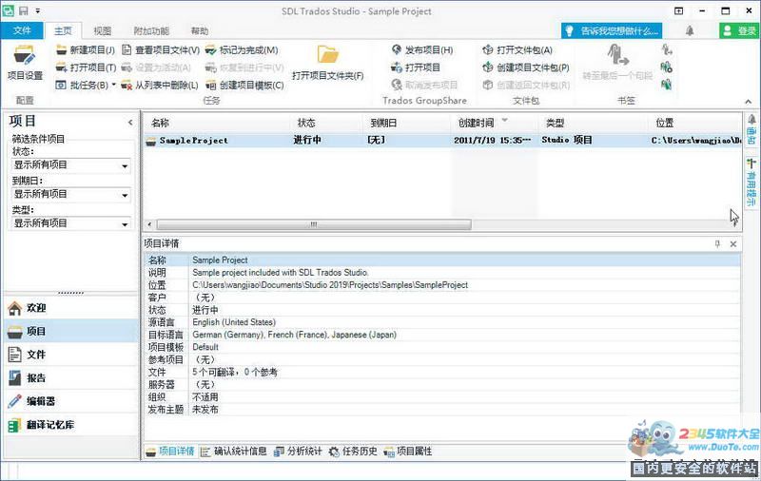Image resolution: width=761 pixels, height=481 pixels.
Task: Open 项目设置 in the ribbon
Action: tap(25, 62)
